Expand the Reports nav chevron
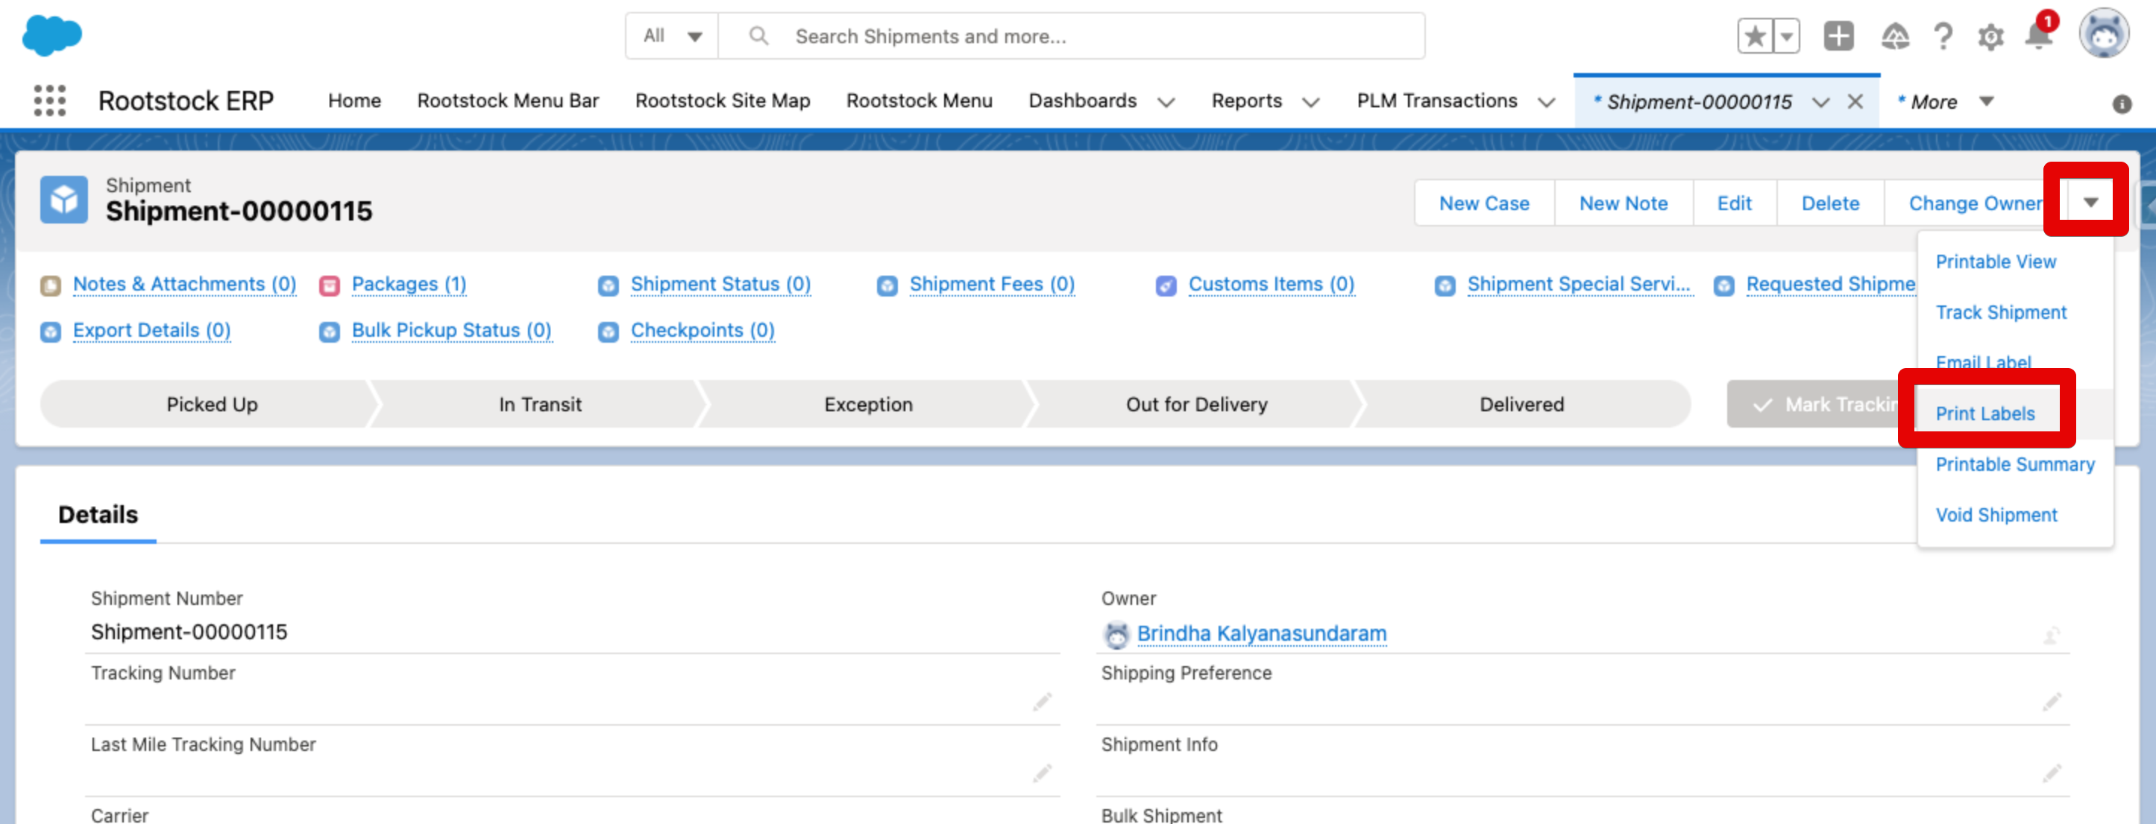 1310,103
